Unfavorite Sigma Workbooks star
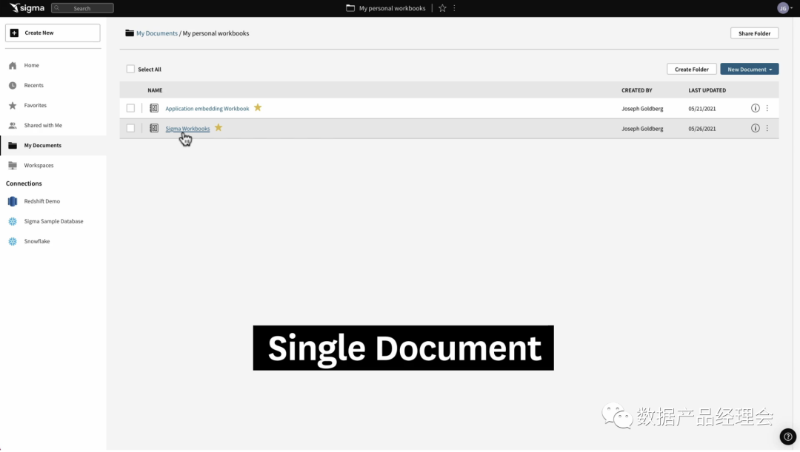The width and height of the screenshot is (800, 452). click(219, 127)
